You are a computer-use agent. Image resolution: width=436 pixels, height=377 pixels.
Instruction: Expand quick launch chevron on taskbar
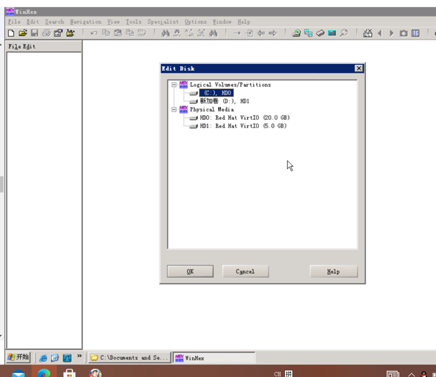[79, 356]
